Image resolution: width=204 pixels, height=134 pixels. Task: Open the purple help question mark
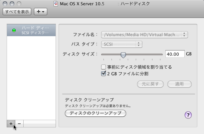(188, 115)
